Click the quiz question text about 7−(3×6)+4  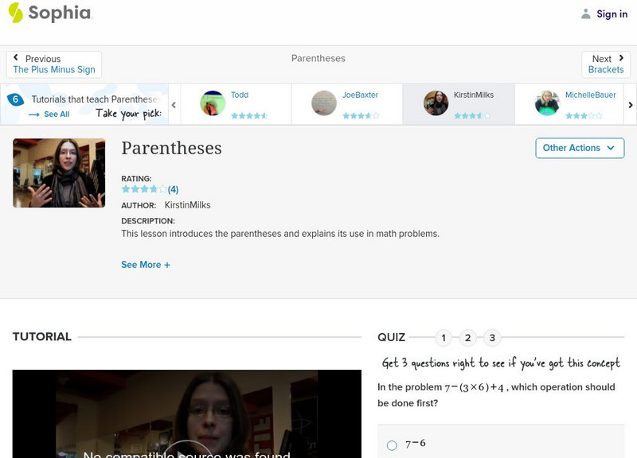496,395
